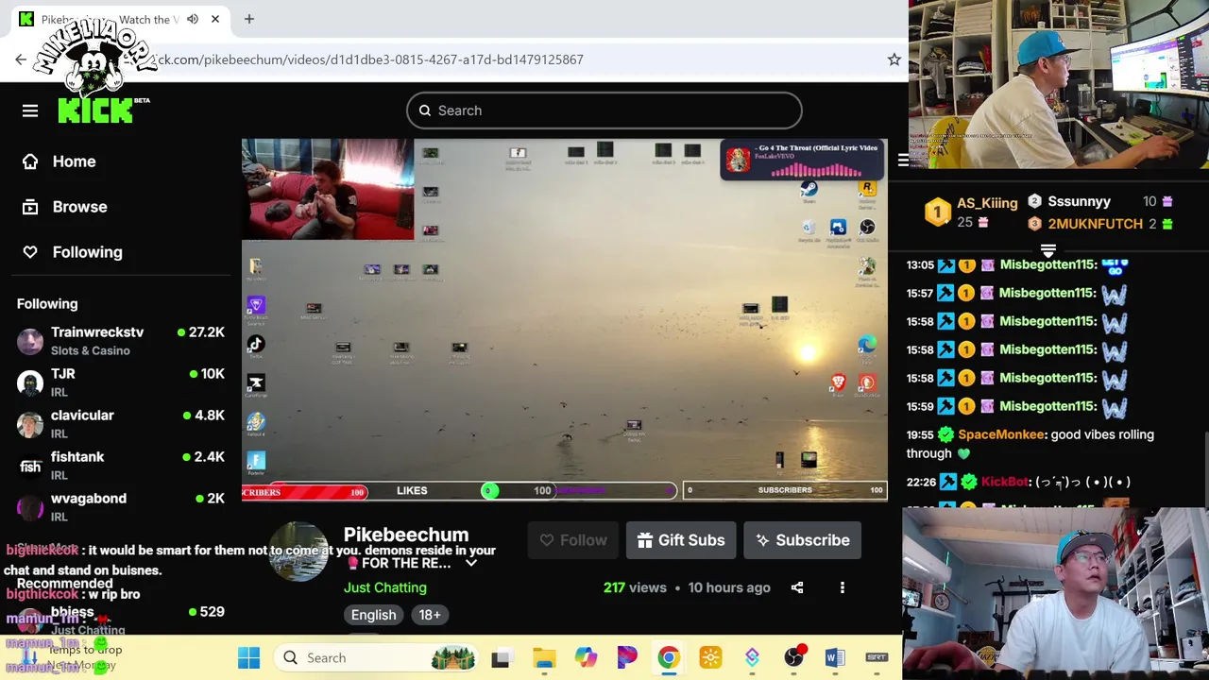Open 2MUKNFUTCH in gift leaderboard
1209x680 pixels.
click(x=1095, y=224)
